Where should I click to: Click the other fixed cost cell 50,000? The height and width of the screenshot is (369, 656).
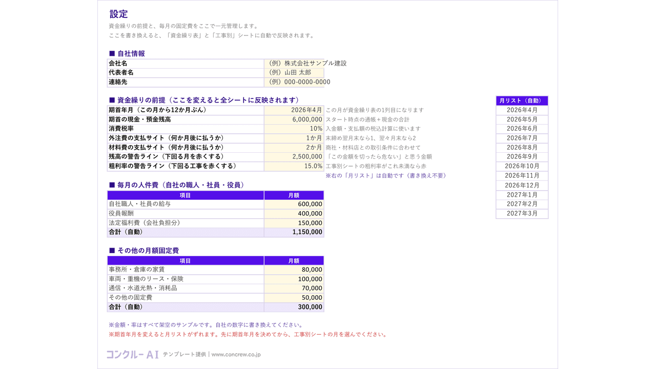294,298
